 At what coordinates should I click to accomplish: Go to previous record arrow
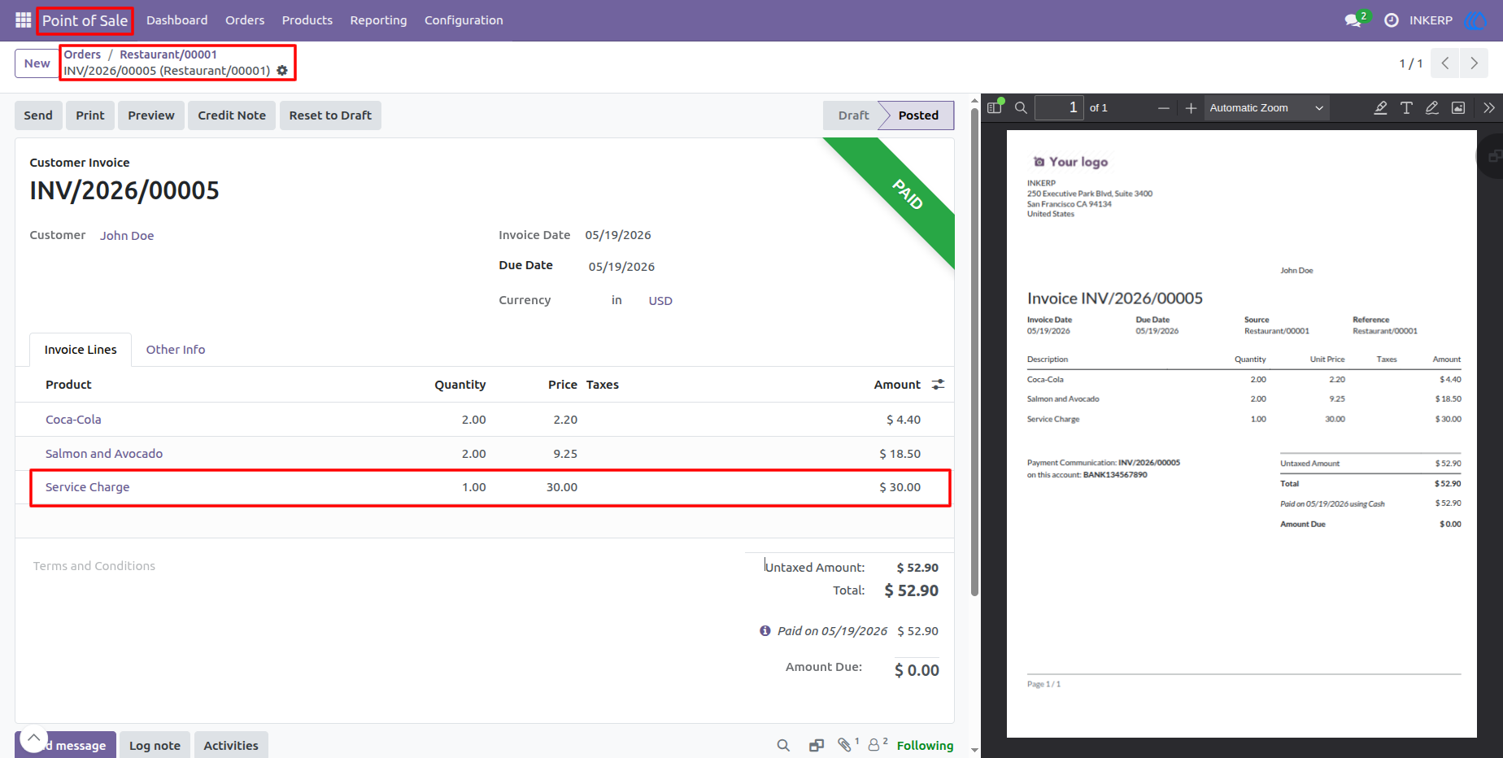coord(1445,63)
